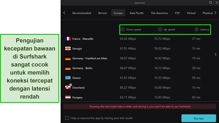Open The Americas tab
This screenshot has width=219, height=123.
[159, 13]
